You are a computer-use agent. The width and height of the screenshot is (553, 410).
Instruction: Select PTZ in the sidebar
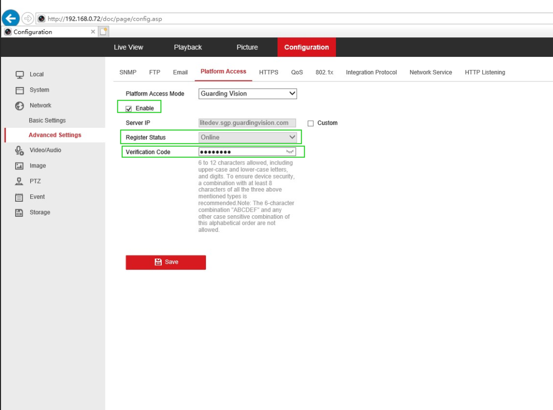coord(35,181)
